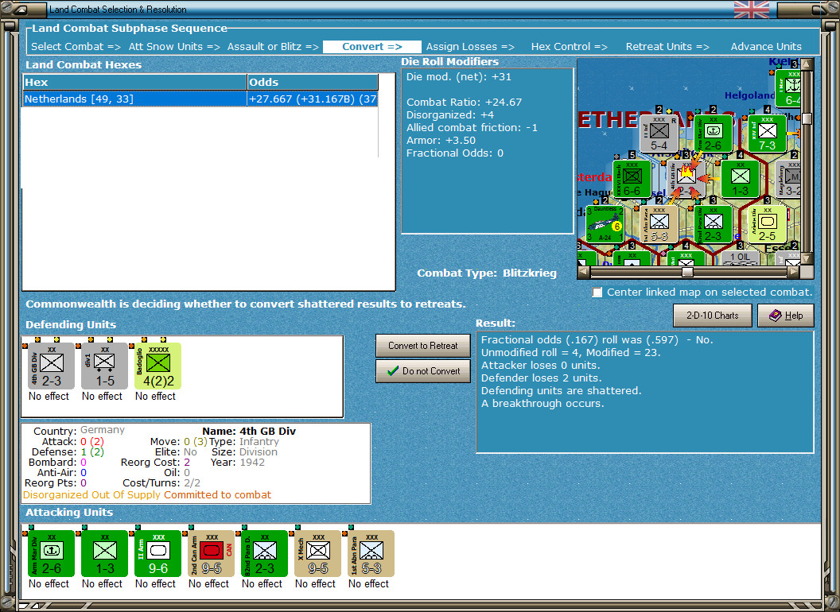The height and width of the screenshot is (612, 840).
Task: Click the 'Unmodified roll = 4, Modified = 23.' line
Action: (570, 353)
